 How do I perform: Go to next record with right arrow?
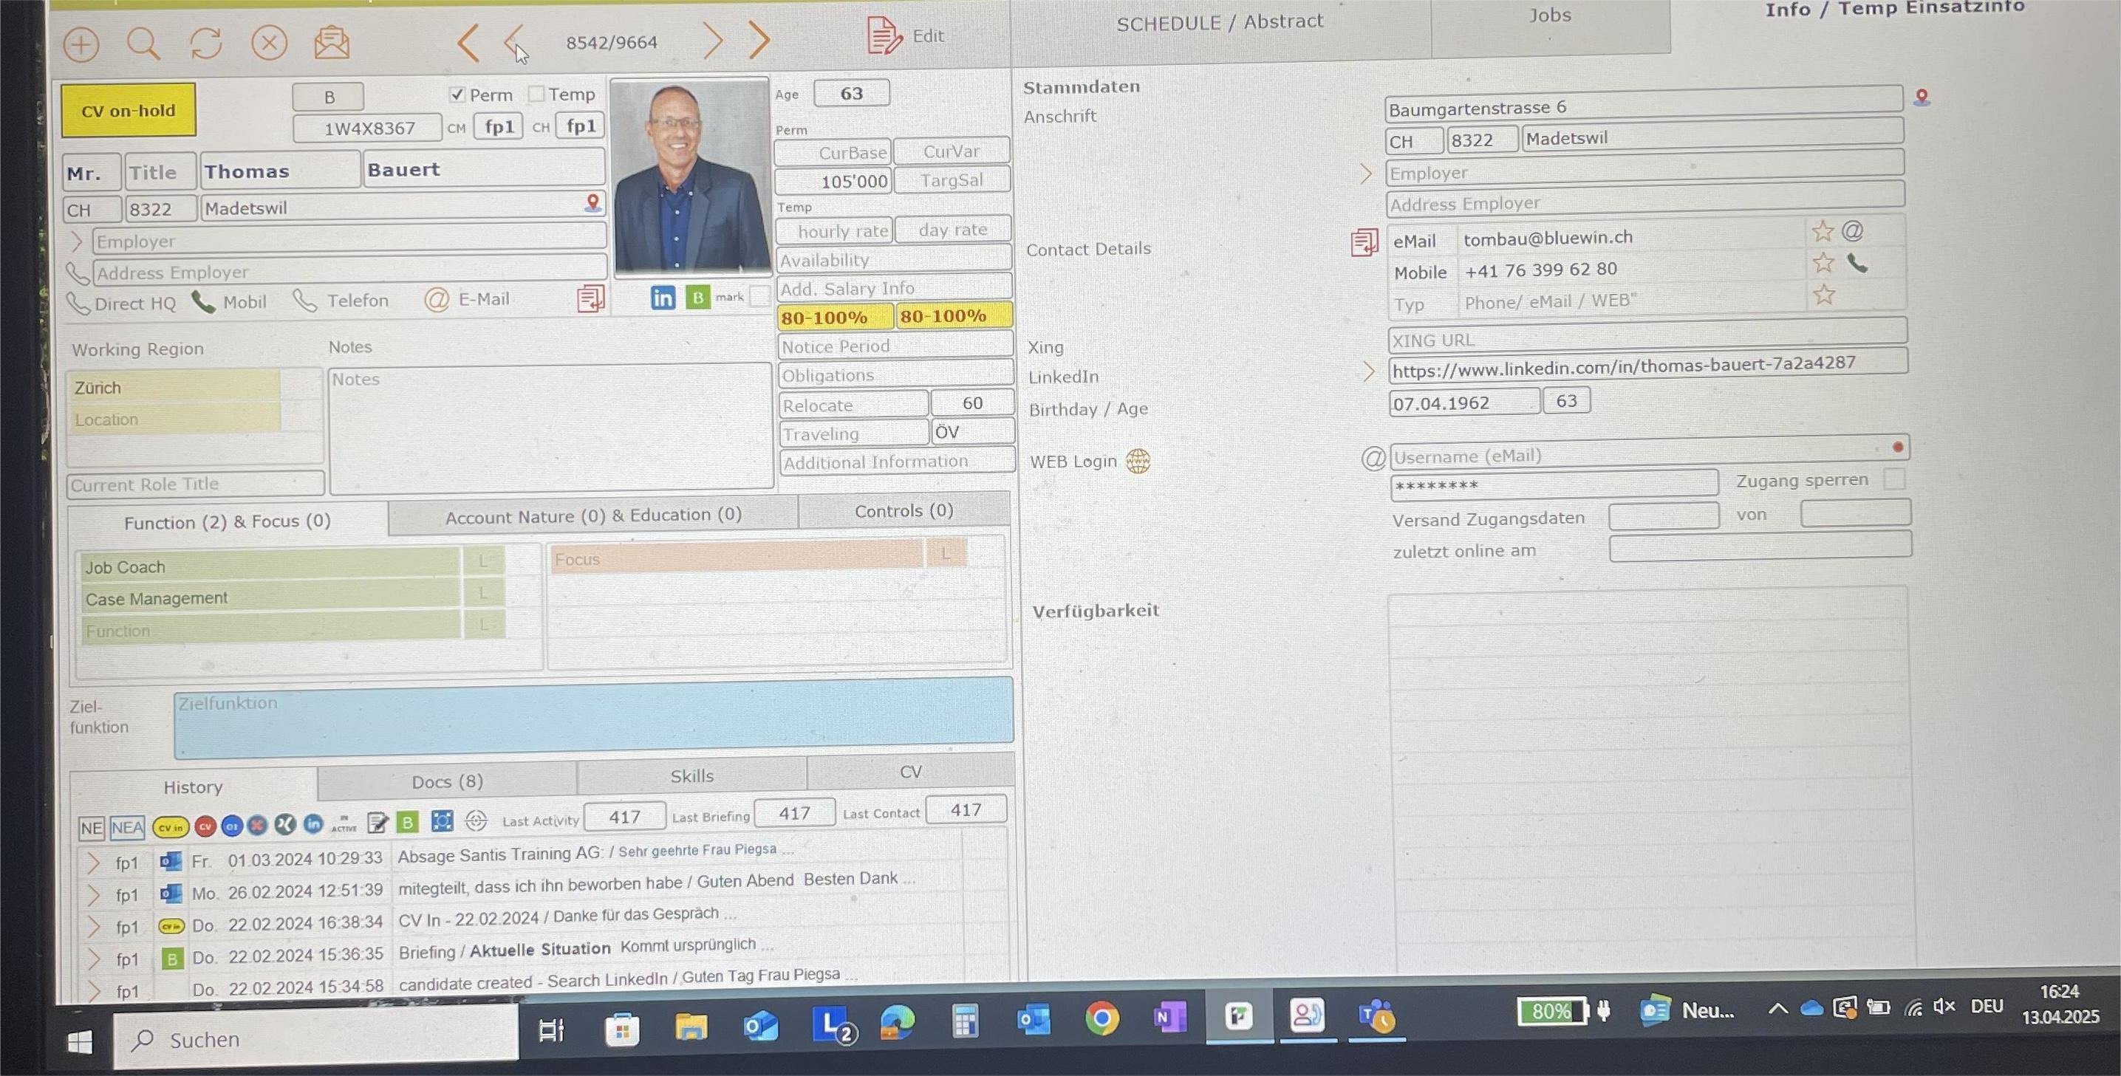point(713,41)
